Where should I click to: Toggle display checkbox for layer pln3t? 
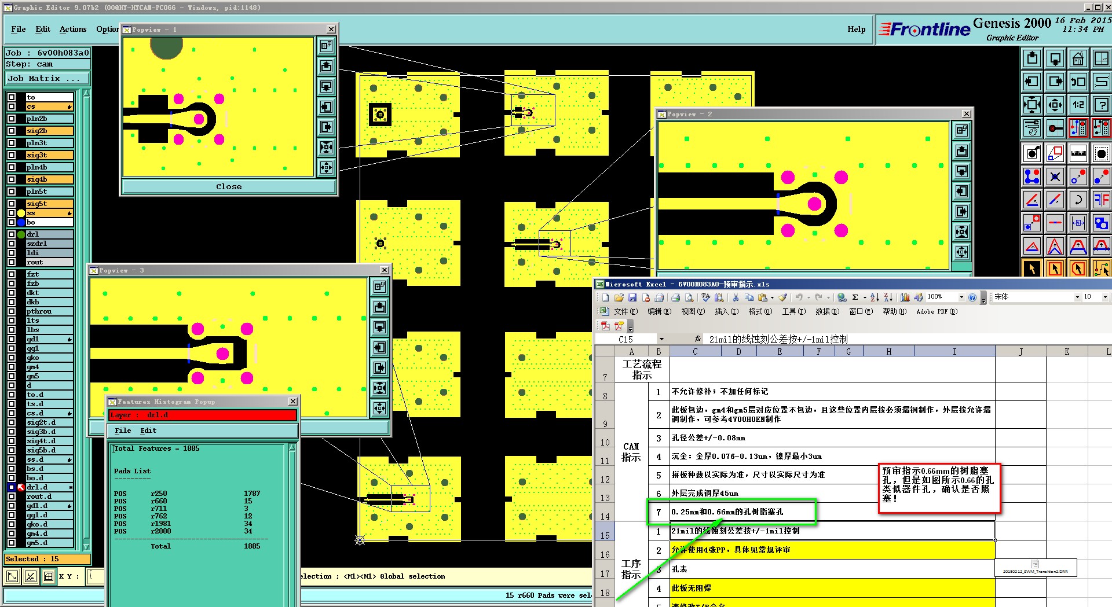[x=12, y=143]
